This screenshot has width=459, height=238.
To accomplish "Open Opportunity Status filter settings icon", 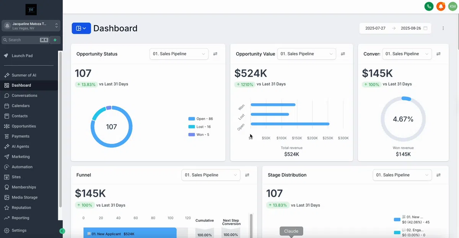I will (215, 54).
